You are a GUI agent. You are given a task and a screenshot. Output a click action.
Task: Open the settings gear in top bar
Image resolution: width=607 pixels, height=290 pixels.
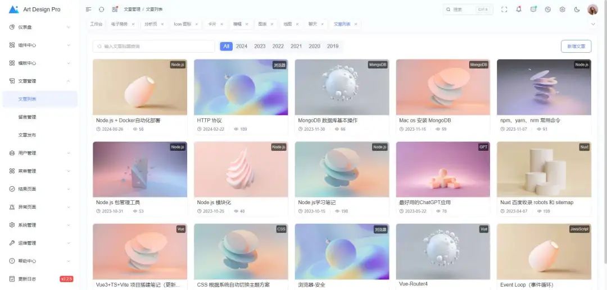562,10
